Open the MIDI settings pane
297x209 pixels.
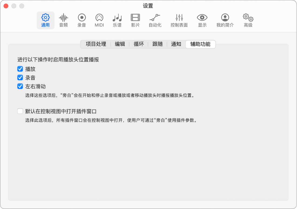point(99,20)
